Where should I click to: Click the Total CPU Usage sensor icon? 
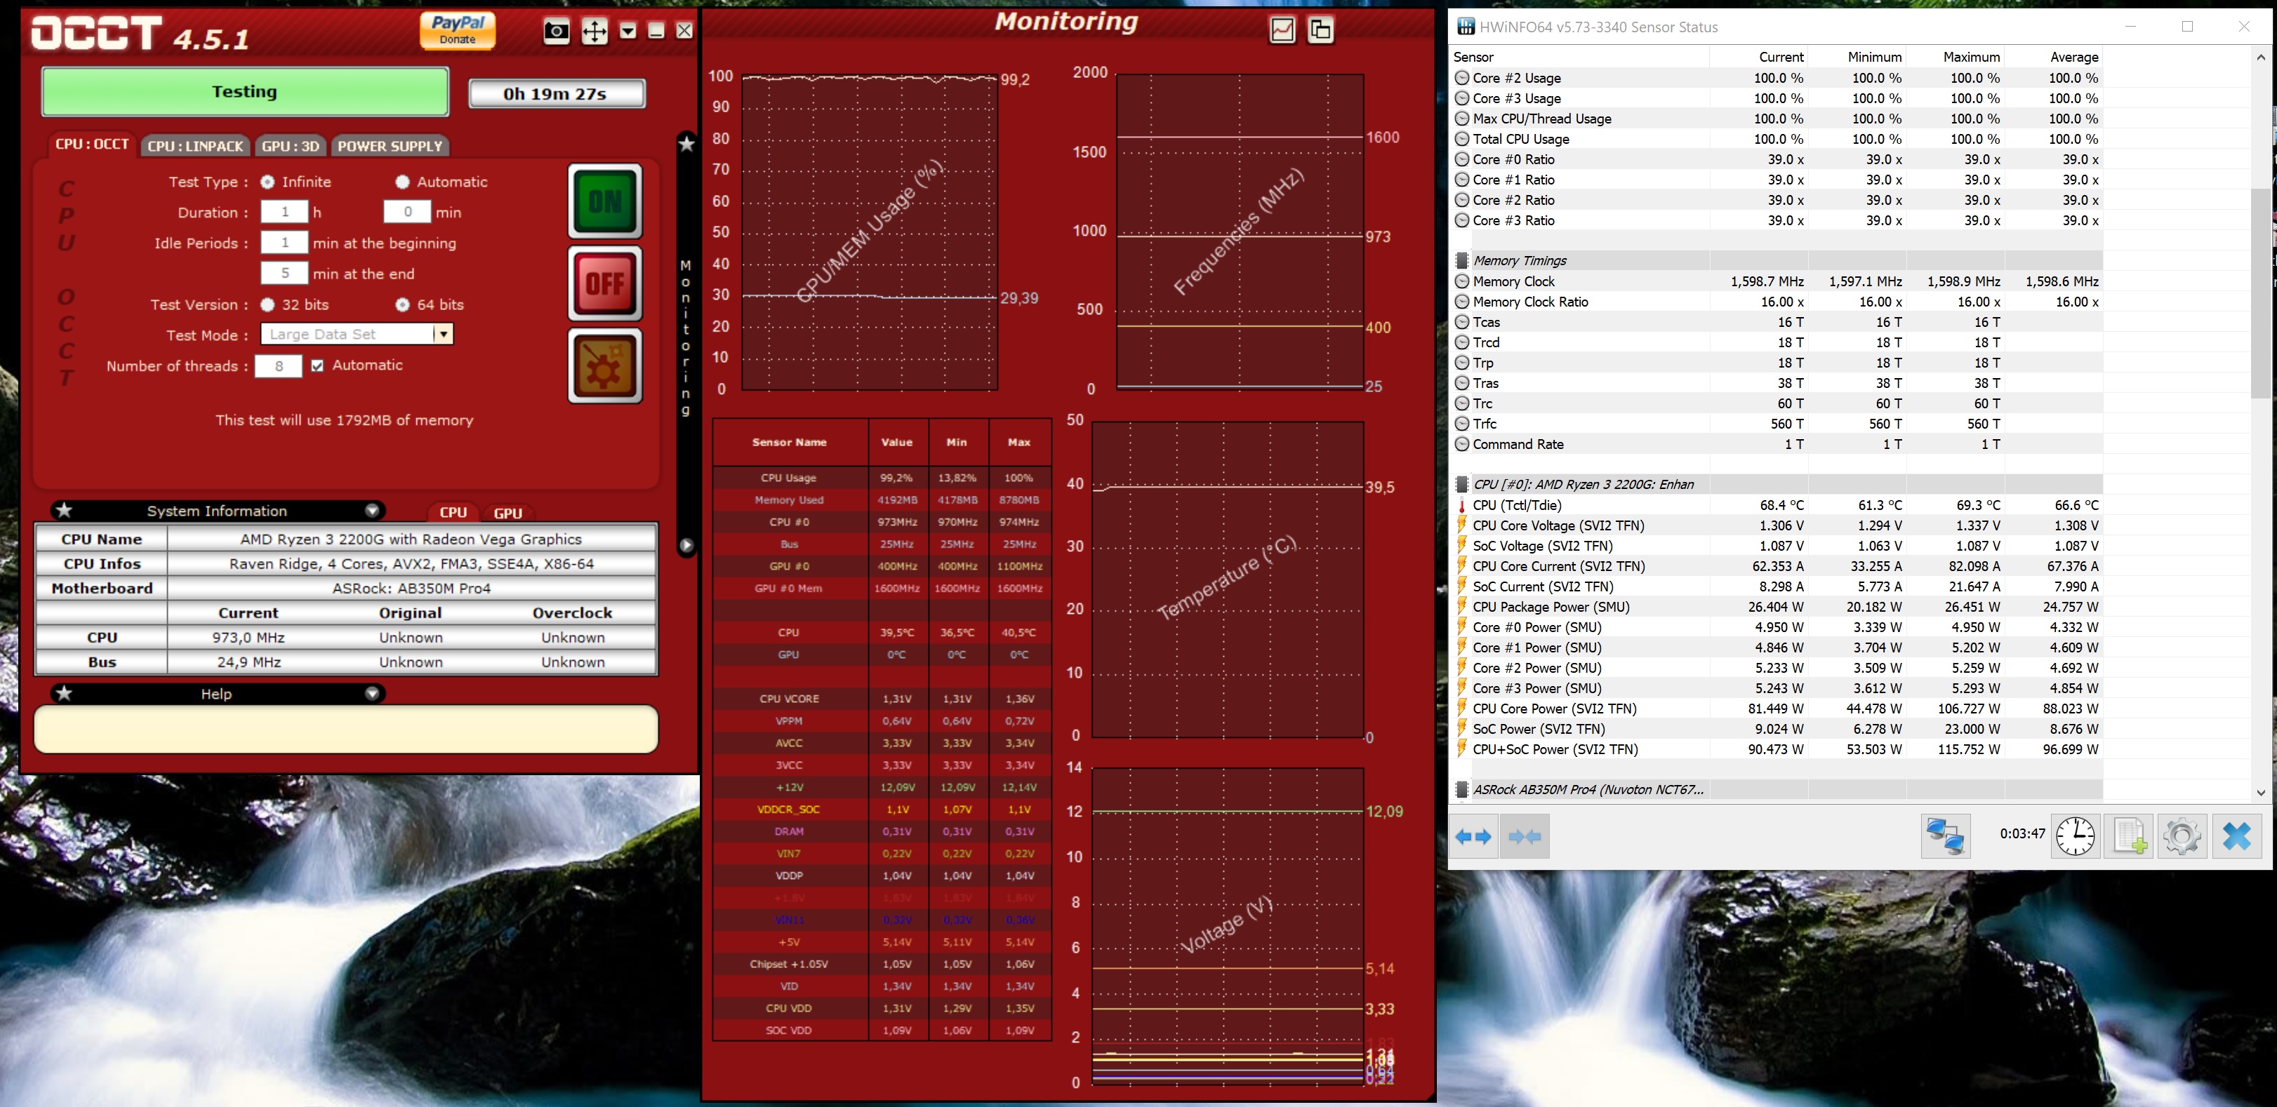pyautogui.click(x=1462, y=139)
